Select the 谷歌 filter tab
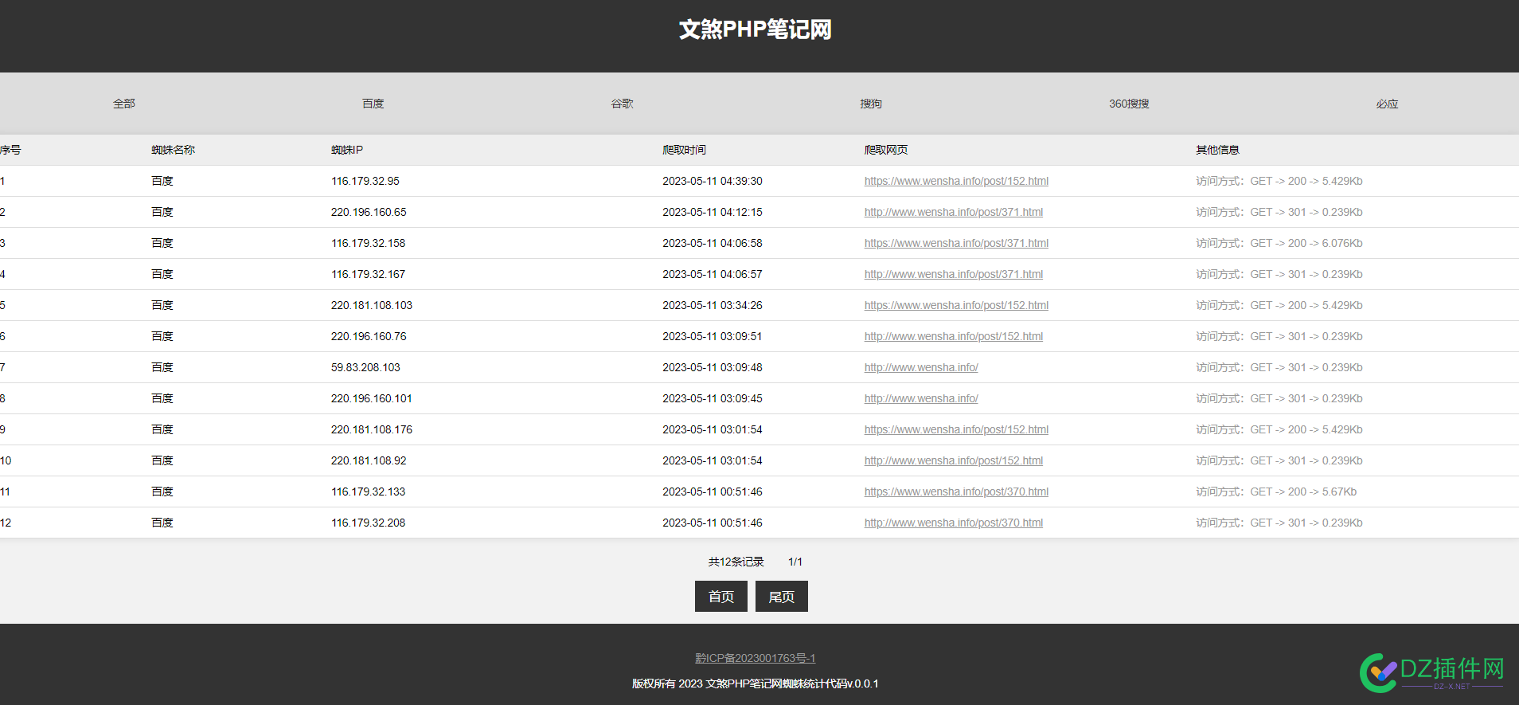The width and height of the screenshot is (1519, 705). point(623,104)
